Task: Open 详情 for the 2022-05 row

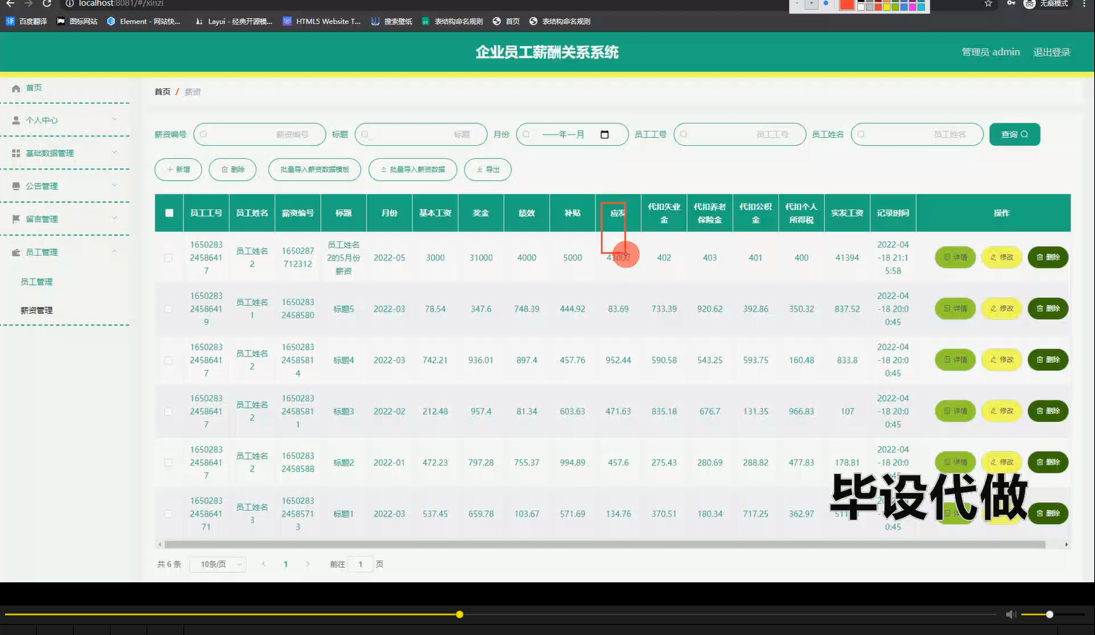Action: tap(956, 258)
